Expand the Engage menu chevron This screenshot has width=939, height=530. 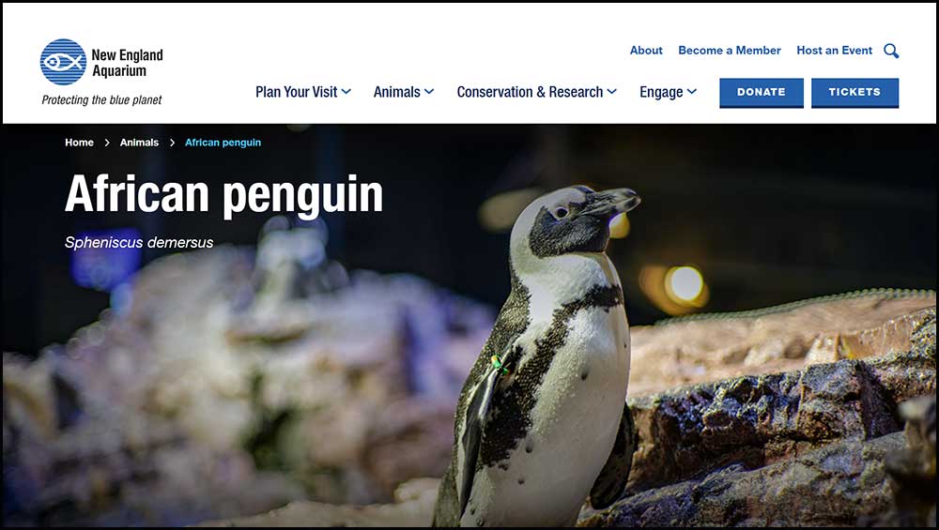coord(692,92)
